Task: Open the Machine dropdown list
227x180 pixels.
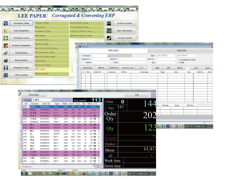Action: click(52, 100)
